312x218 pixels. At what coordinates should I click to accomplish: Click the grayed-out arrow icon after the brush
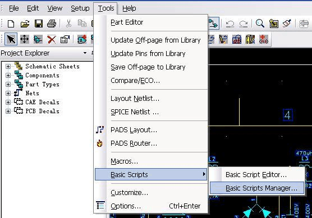(304, 24)
